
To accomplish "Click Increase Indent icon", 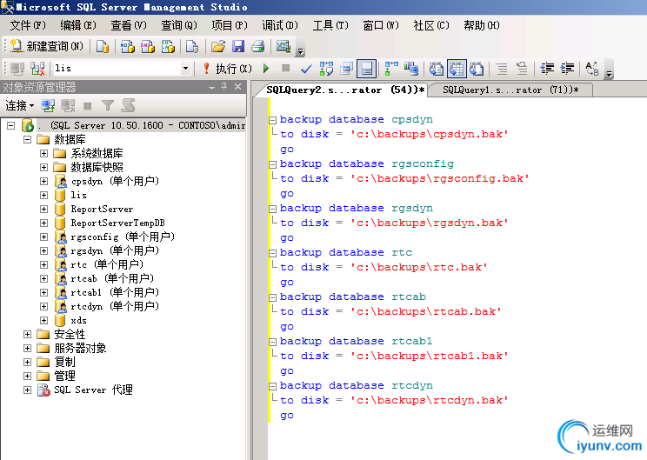I will point(567,69).
